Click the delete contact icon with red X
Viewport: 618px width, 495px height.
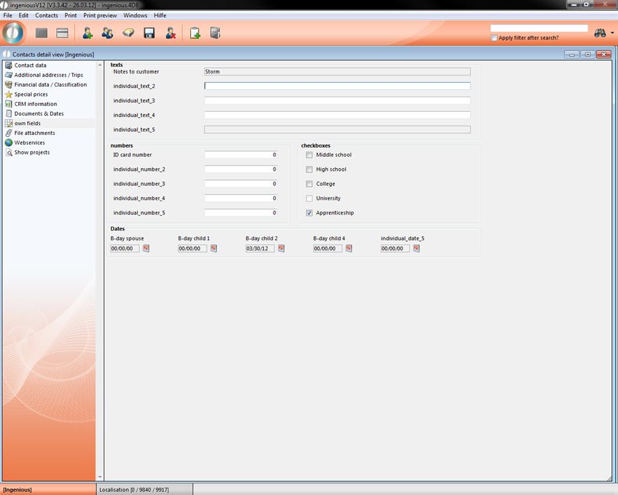pyautogui.click(x=170, y=33)
